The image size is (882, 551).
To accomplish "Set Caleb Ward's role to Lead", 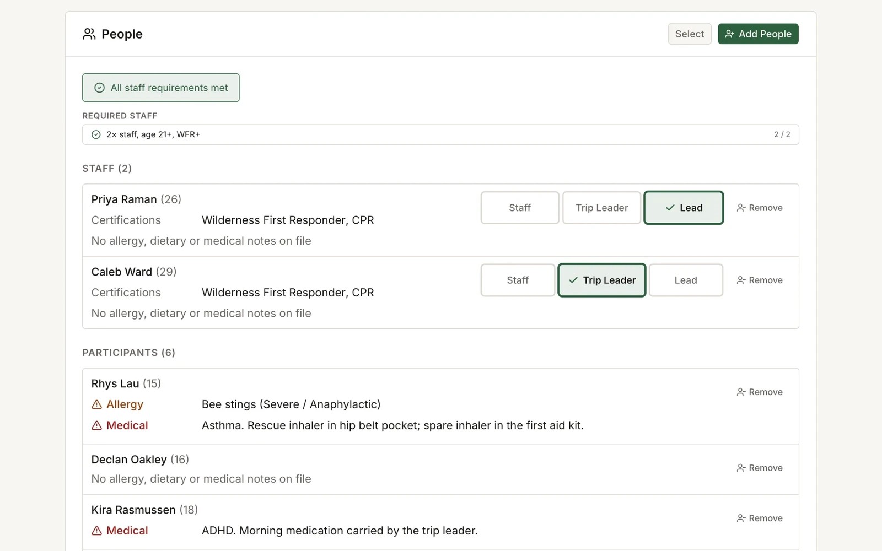I will [x=686, y=280].
